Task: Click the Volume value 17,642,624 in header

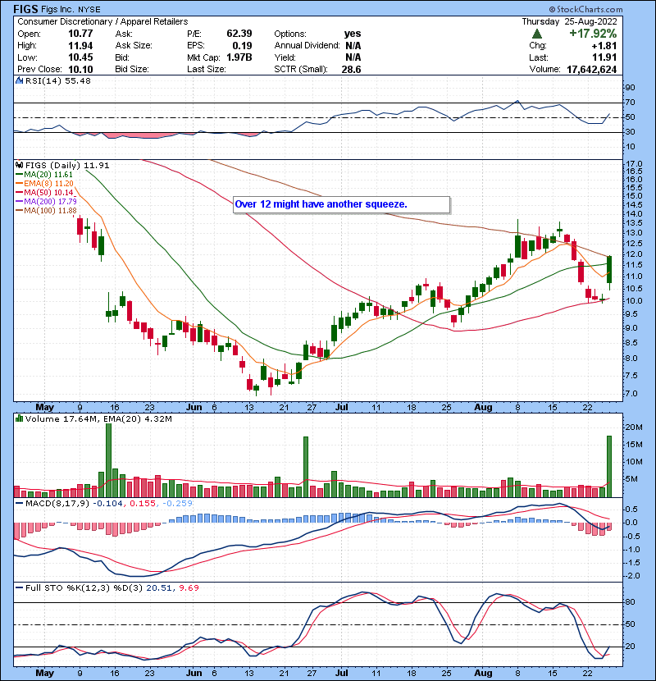Action: click(x=591, y=70)
